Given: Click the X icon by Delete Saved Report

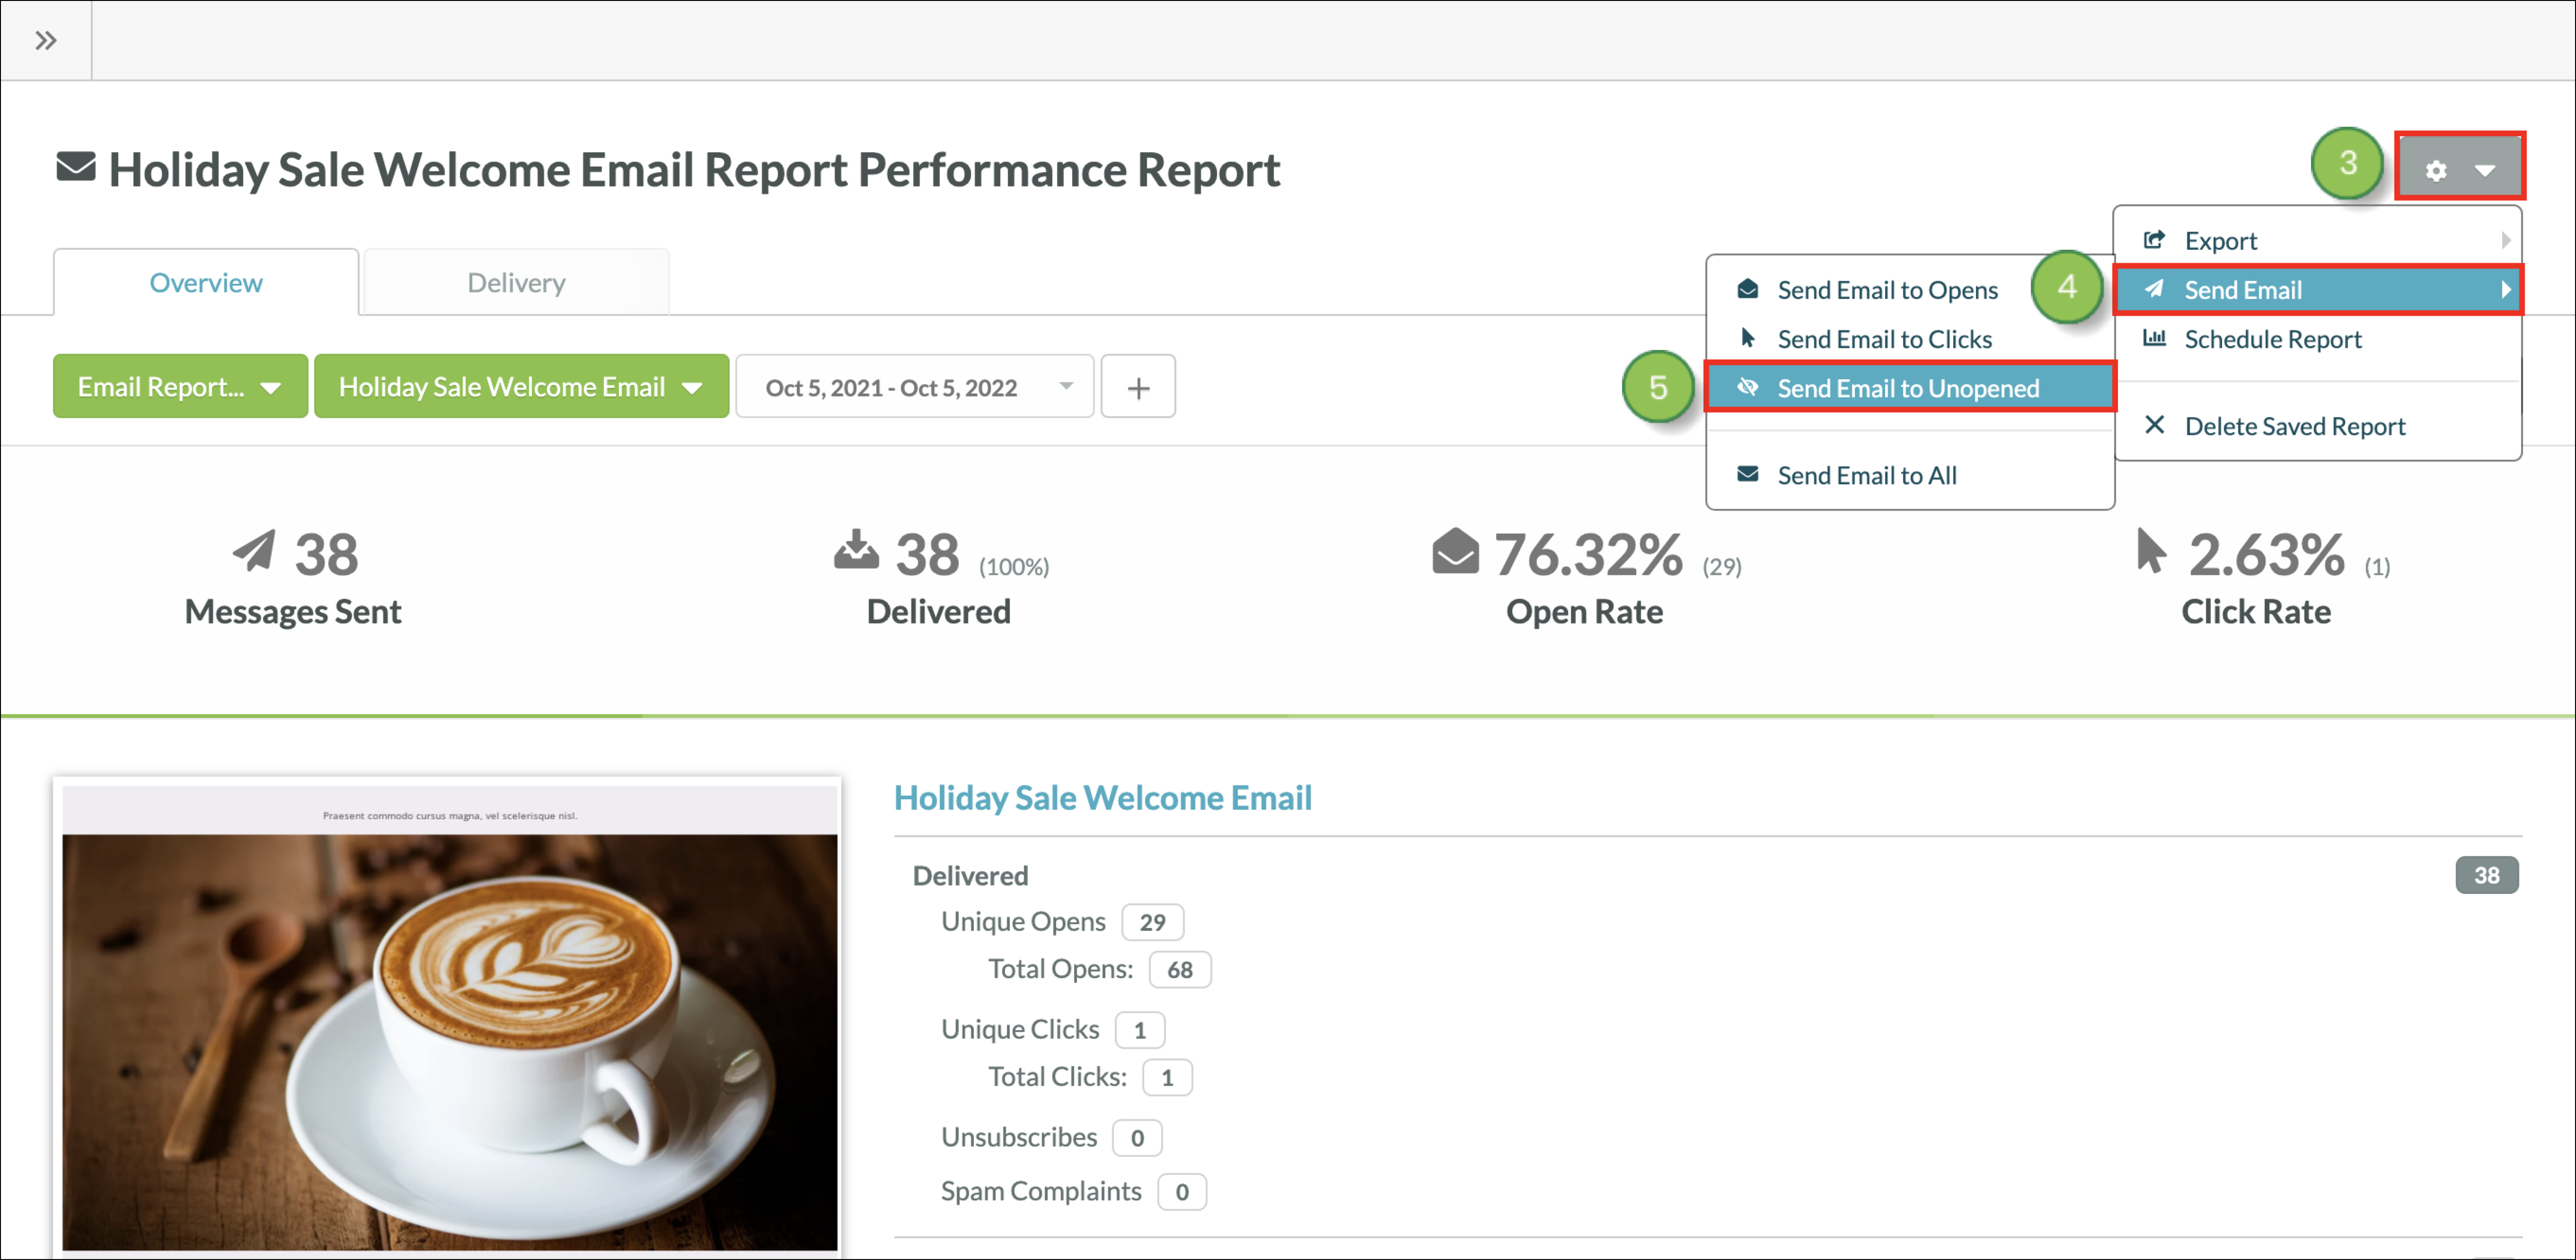Looking at the screenshot, I should coord(2154,425).
